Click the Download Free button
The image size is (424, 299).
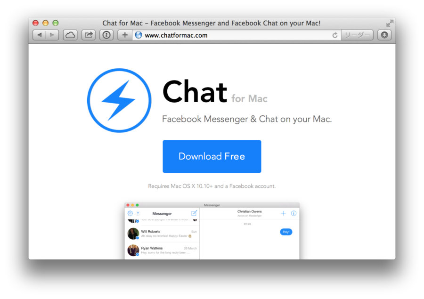pos(212,156)
